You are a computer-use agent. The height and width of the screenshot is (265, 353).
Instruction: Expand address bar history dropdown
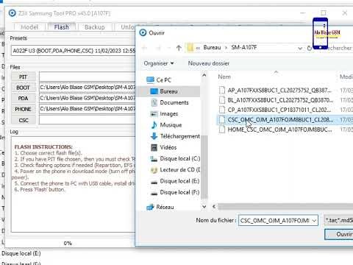[x=300, y=48]
